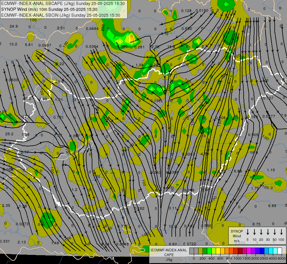The image size is (287, 264).
Task: Click the '0.0997' value on the map
Action: point(45,45)
